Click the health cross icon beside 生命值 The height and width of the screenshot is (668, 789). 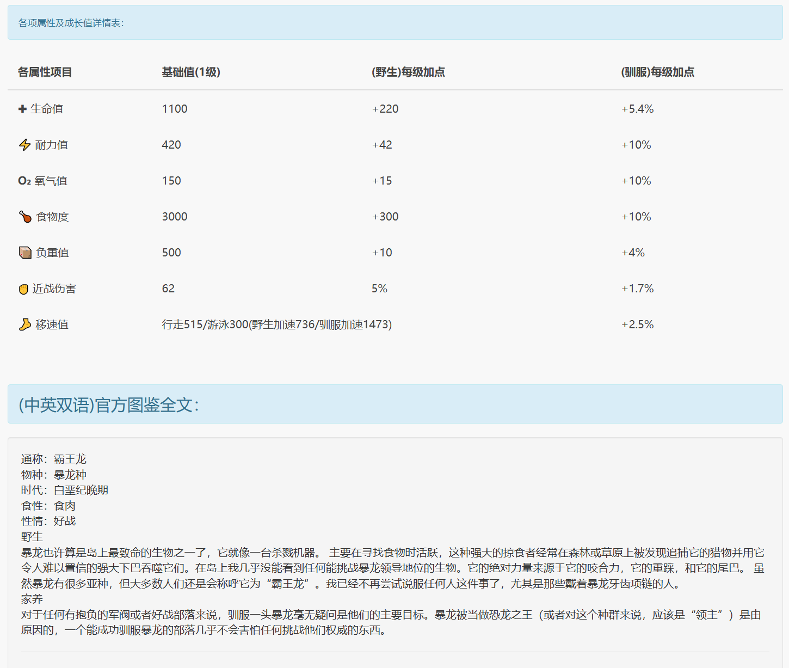[22, 109]
